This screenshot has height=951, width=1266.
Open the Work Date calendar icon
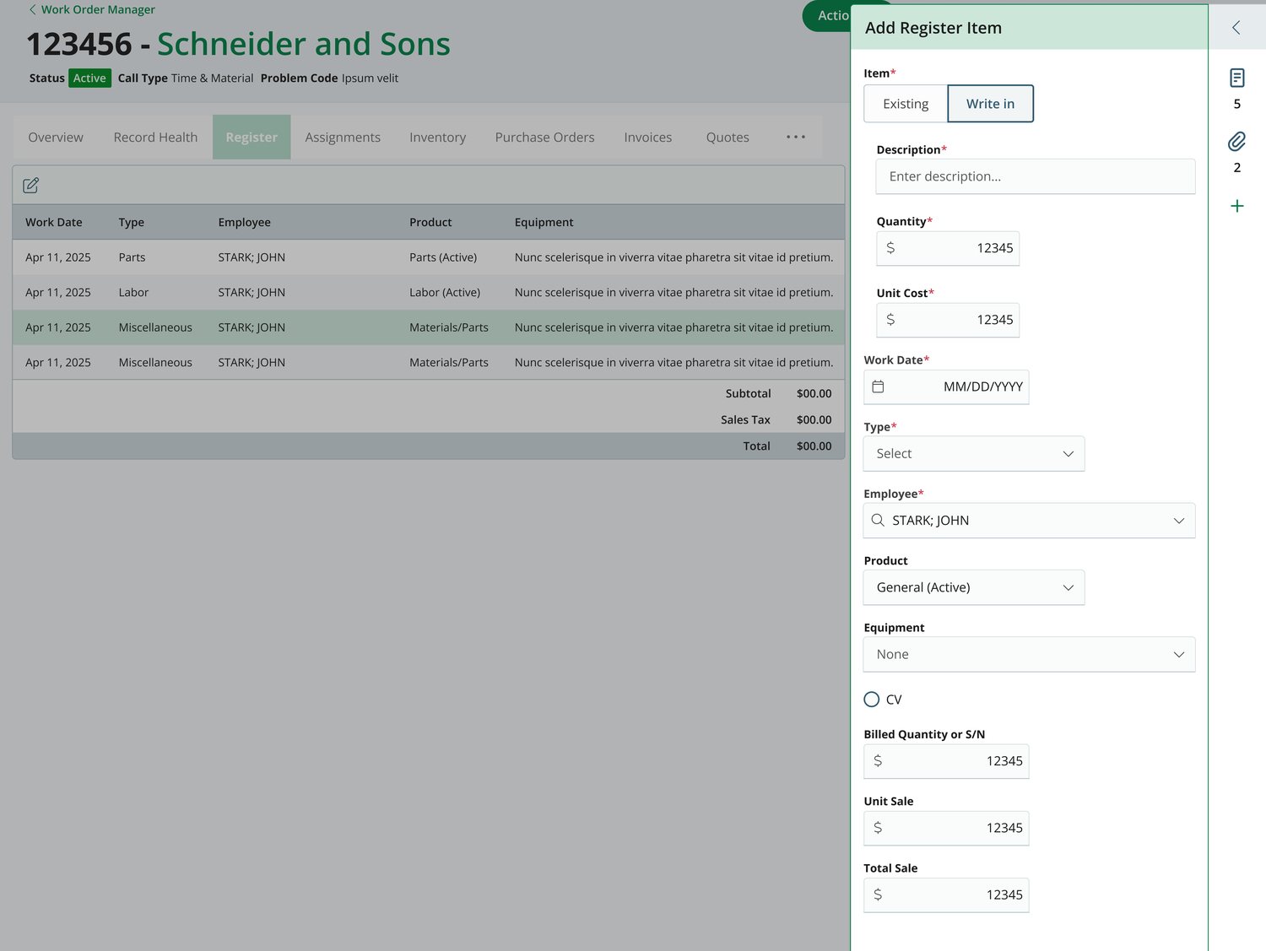[x=878, y=386]
